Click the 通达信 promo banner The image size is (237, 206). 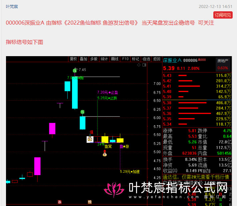pyautogui.click(x=196, y=177)
